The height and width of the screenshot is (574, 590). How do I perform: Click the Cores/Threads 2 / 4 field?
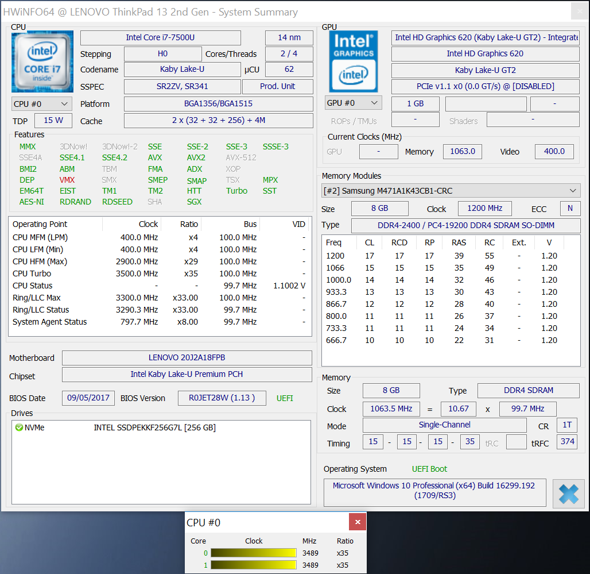click(x=289, y=54)
